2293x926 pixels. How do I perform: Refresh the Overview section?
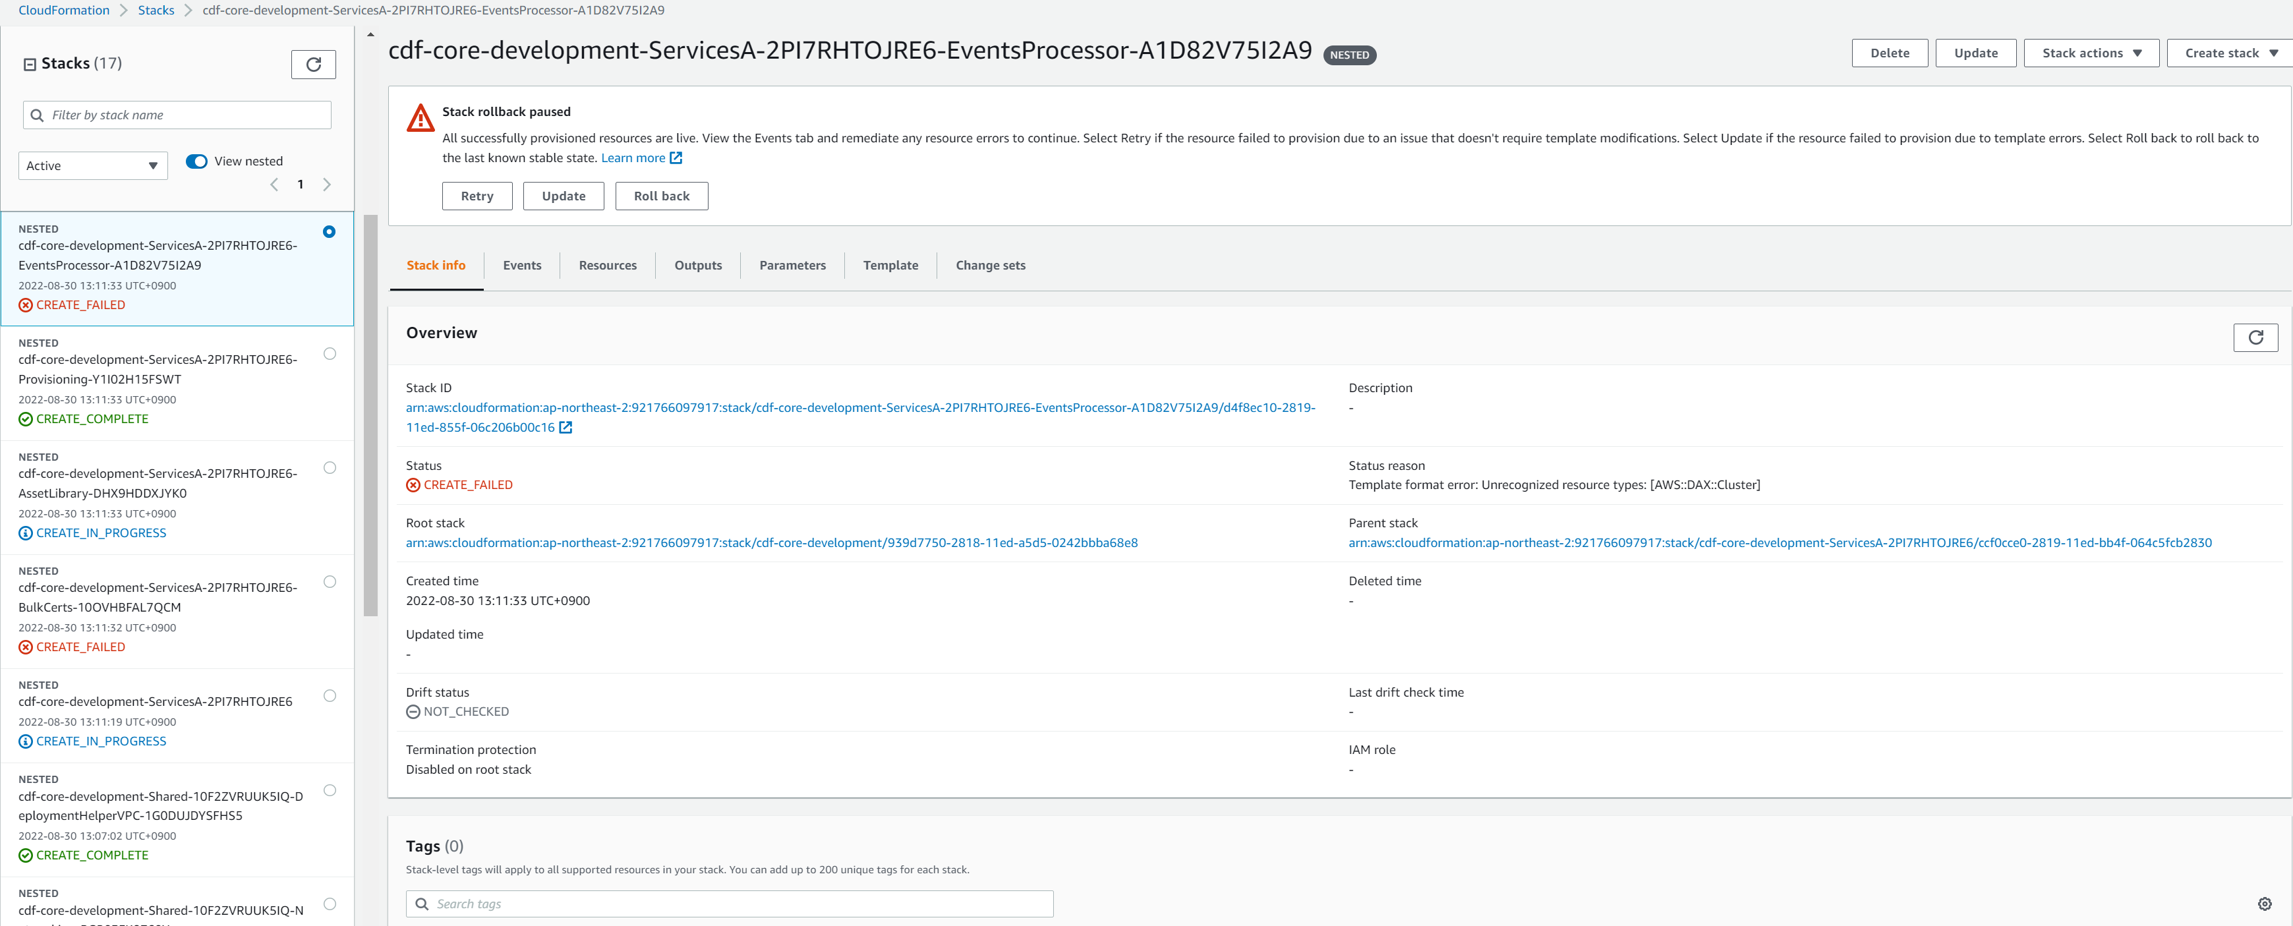pos(2255,337)
